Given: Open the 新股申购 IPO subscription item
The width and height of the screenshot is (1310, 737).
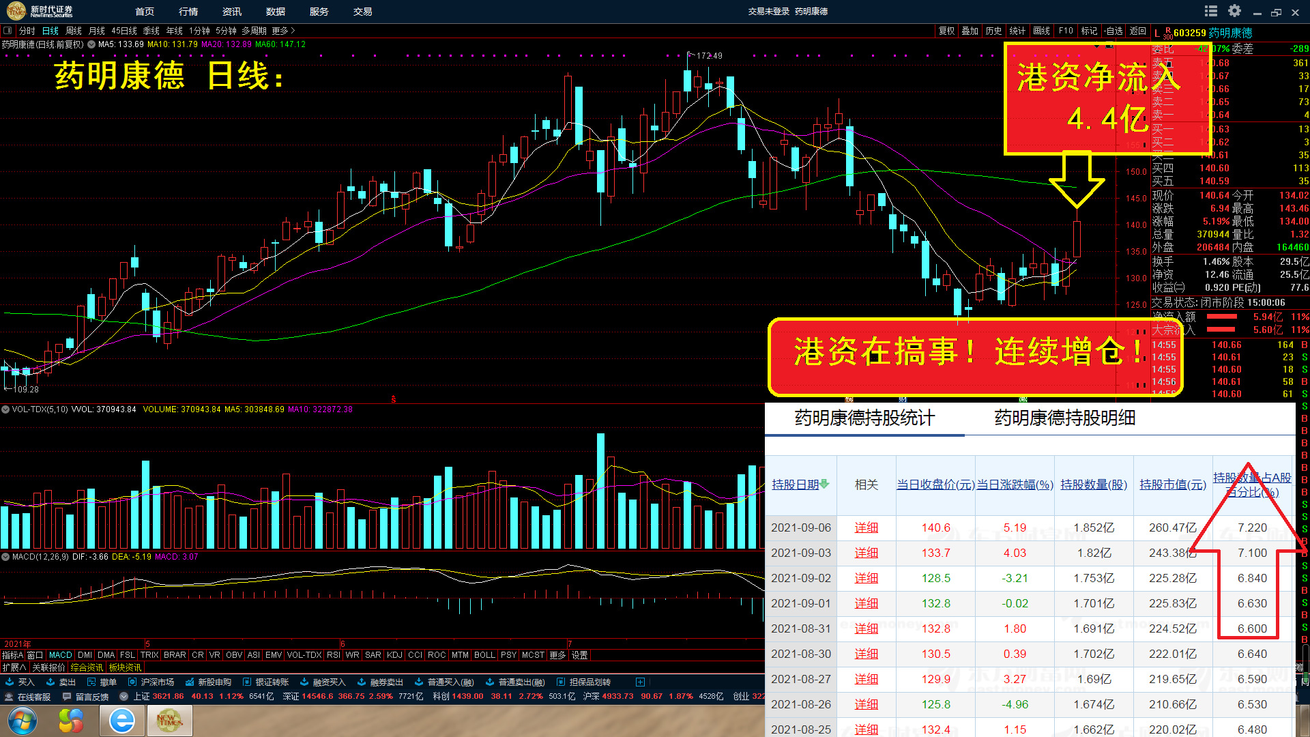Looking at the screenshot, I should click(208, 682).
